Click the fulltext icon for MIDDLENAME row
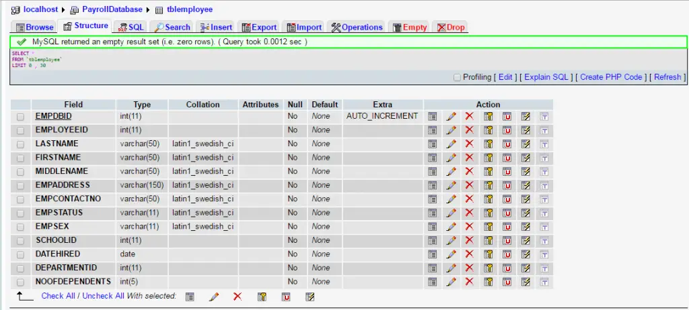The image size is (689, 310). click(545, 172)
